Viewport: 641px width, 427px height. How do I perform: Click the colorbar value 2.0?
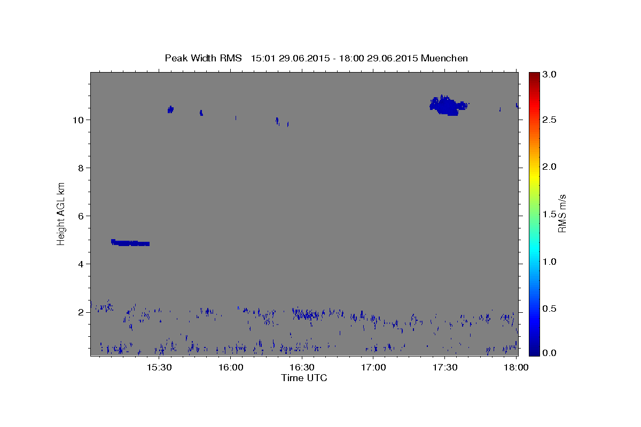(550, 167)
